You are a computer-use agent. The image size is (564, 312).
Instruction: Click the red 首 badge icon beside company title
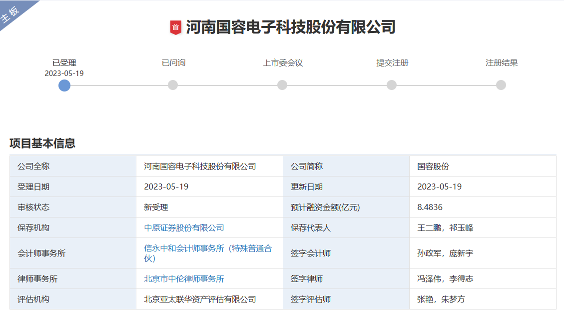pos(175,27)
